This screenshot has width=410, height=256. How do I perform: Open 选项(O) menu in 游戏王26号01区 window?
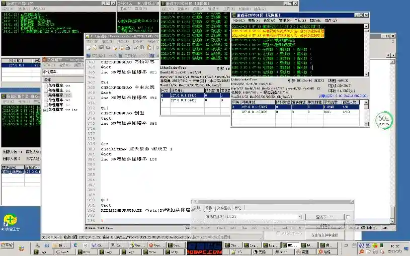tap(269, 21)
